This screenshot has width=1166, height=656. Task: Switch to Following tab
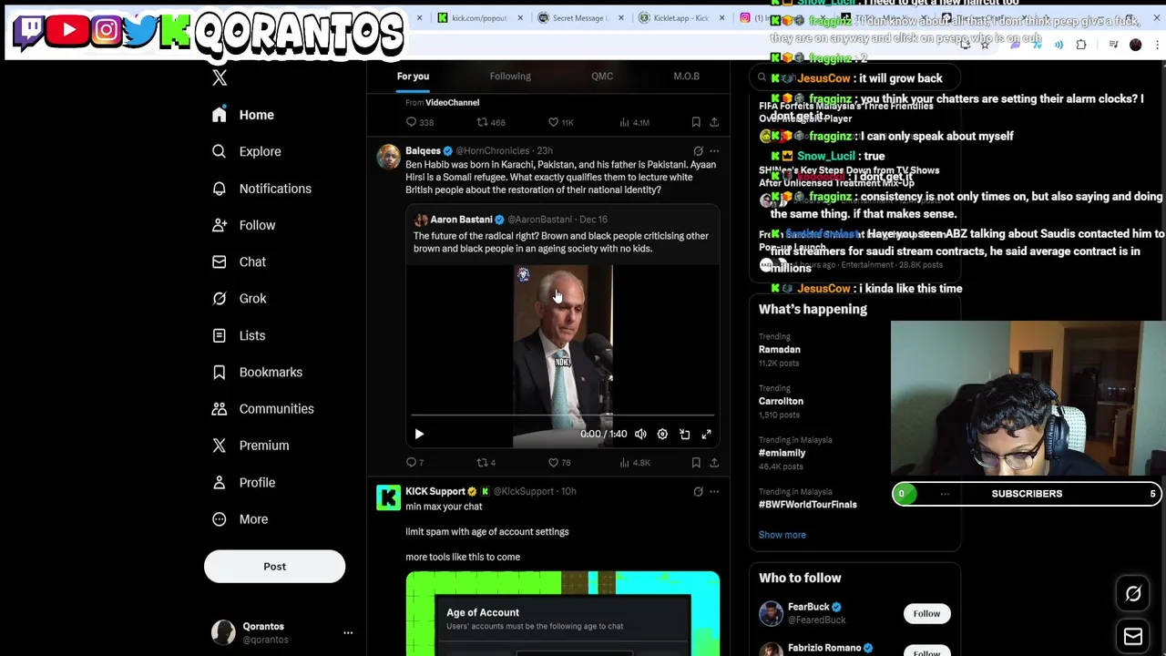510,77
